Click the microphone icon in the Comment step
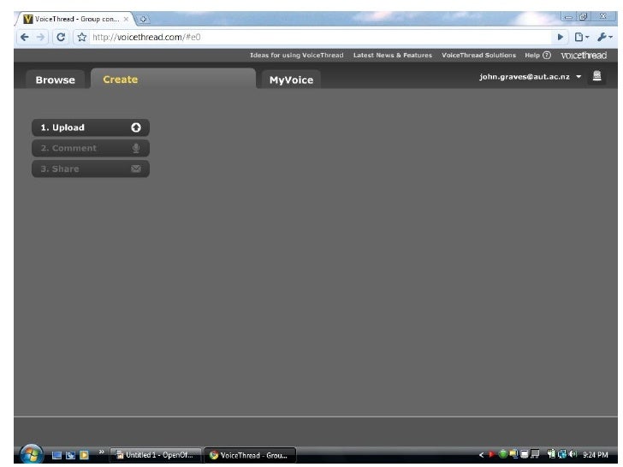623x467 pixels. tap(136, 148)
